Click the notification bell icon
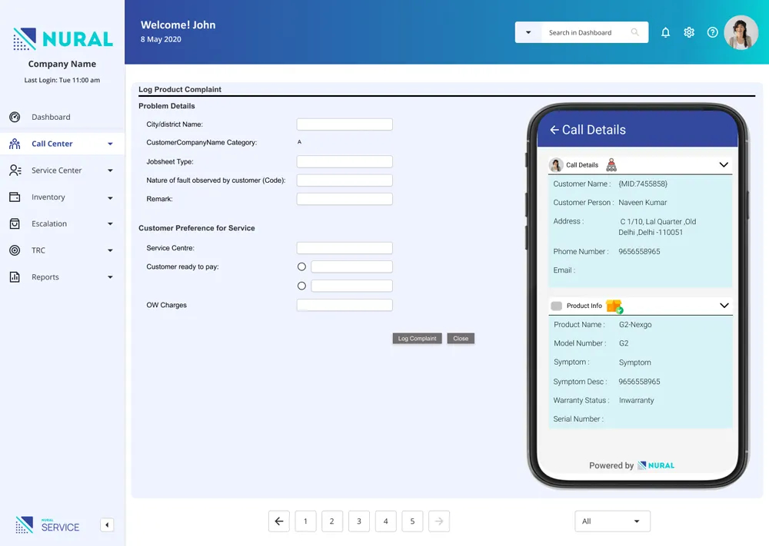Screen dimensions: 769x546 click(665, 32)
